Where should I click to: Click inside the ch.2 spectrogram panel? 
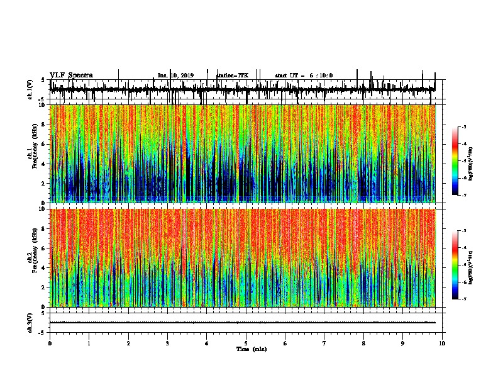(243, 258)
